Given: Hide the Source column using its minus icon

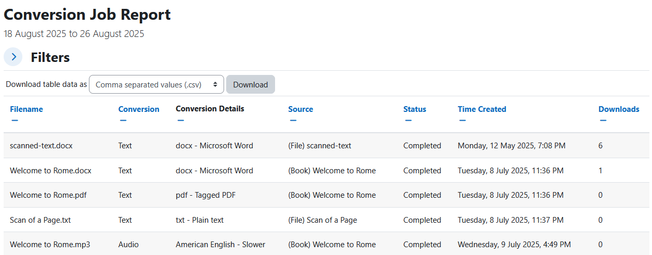Looking at the screenshot, I should tap(293, 121).
